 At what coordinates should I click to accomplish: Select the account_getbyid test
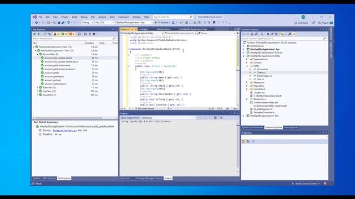click(x=53, y=80)
